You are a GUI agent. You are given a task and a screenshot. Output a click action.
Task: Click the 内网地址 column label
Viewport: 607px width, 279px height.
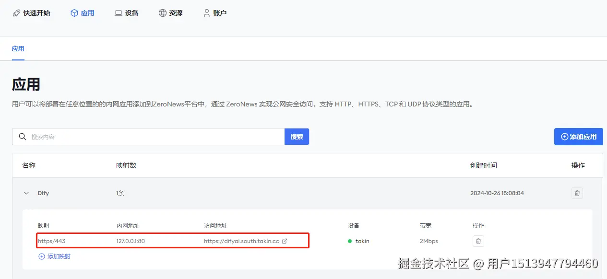pyautogui.click(x=128, y=226)
